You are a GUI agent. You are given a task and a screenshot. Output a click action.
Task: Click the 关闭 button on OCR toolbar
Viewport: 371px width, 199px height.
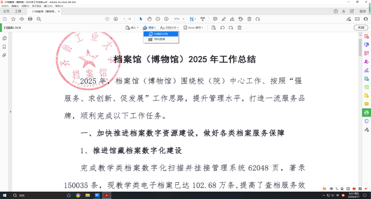pos(361,28)
